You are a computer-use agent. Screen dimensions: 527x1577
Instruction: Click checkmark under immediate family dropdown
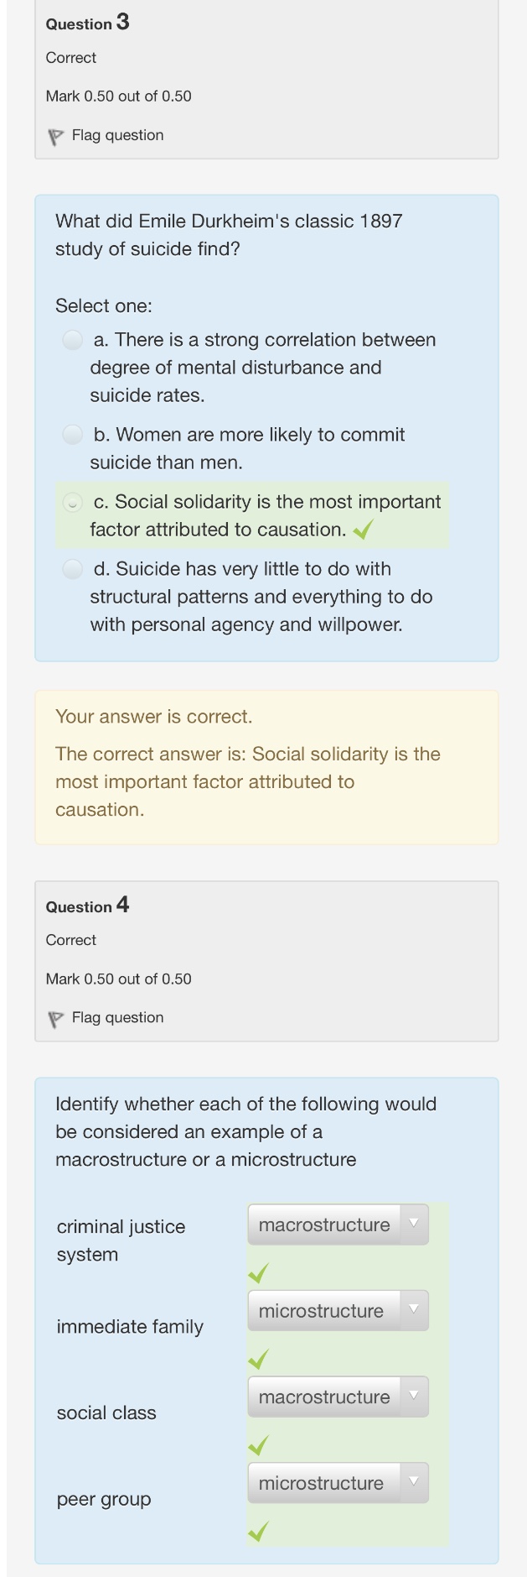click(x=258, y=1359)
